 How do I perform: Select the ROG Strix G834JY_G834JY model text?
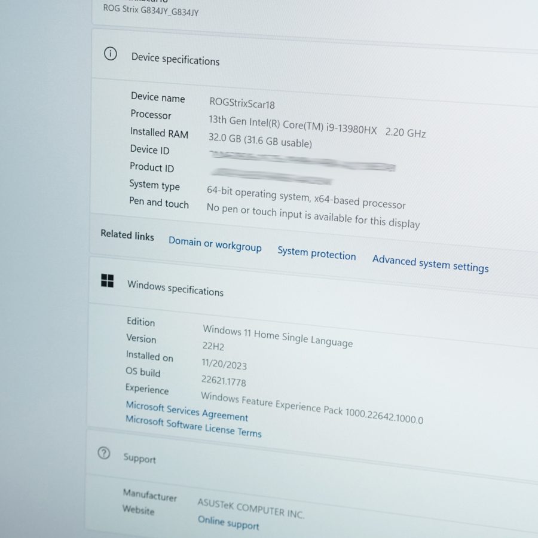point(151,11)
